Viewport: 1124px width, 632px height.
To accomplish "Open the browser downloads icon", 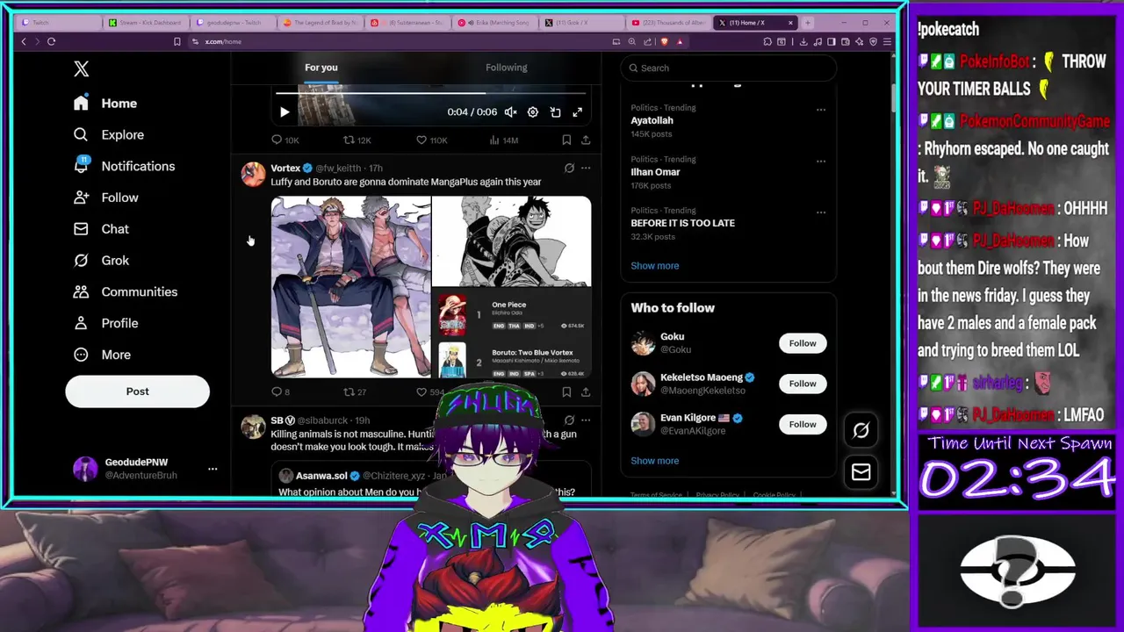I will click(803, 41).
